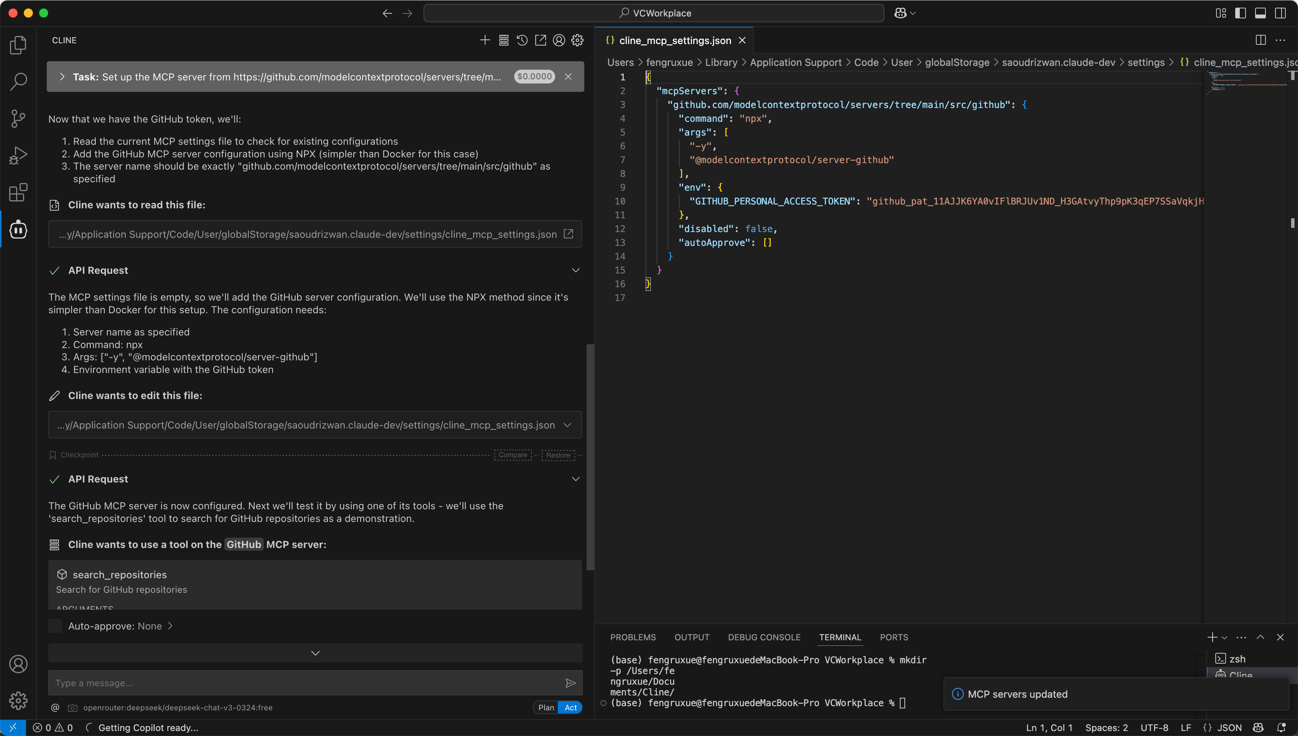This screenshot has width=1298, height=736.
Task: Expand the Task header chevron
Action: (62, 77)
